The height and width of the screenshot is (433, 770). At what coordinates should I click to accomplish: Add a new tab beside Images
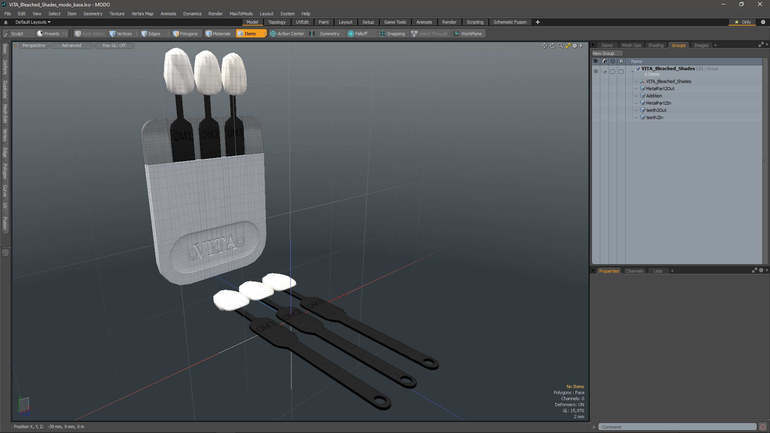coord(715,45)
